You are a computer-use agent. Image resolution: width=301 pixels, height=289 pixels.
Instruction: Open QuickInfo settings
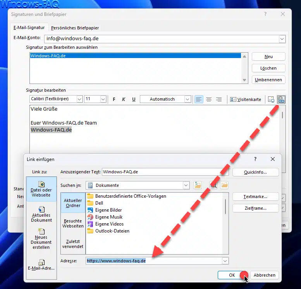[256, 172]
